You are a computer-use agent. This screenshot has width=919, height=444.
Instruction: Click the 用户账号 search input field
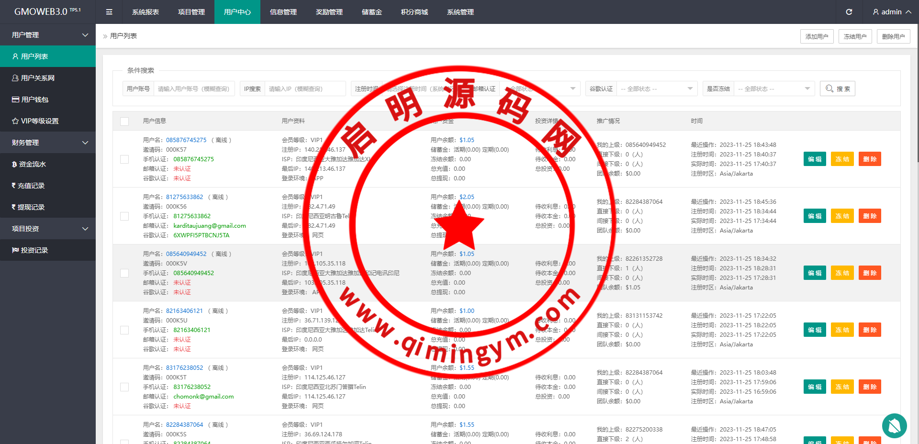[x=194, y=89]
